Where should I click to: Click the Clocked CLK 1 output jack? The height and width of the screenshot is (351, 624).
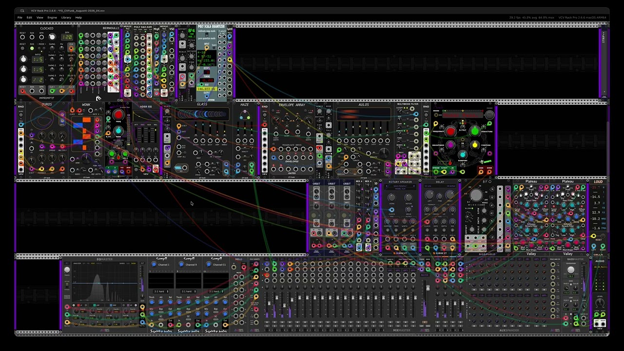pyautogui.click(x=52, y=90)
